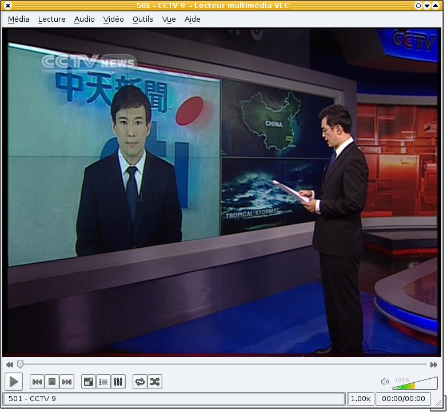Image resolution: width=447 pixels, height=412 pixels.
Task: Skip to next media item
Action: [67, 382]
